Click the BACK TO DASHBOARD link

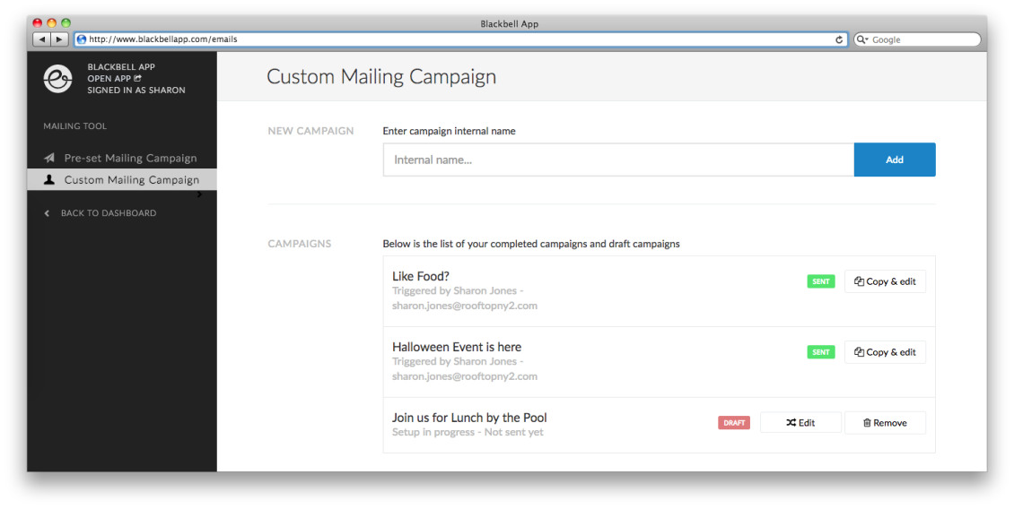pyautogui.click(x=109, y=213)
